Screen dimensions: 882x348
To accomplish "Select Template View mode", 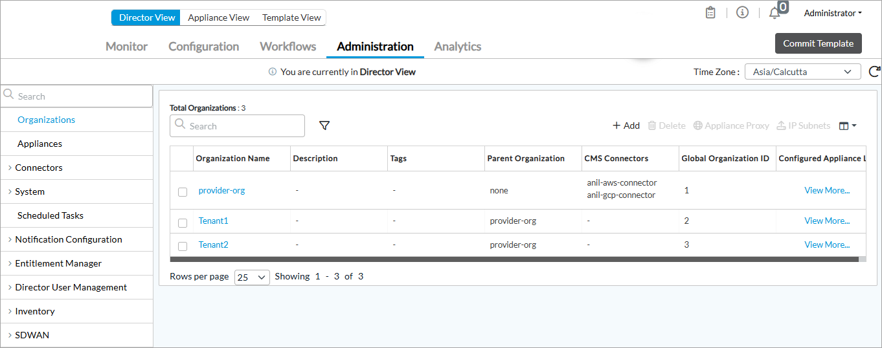I will (291, 17).
